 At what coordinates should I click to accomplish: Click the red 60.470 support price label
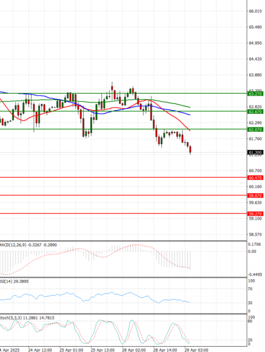[255, 178]
